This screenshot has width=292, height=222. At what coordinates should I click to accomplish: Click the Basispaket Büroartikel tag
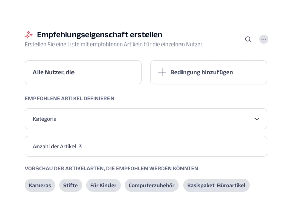[216, 185]
